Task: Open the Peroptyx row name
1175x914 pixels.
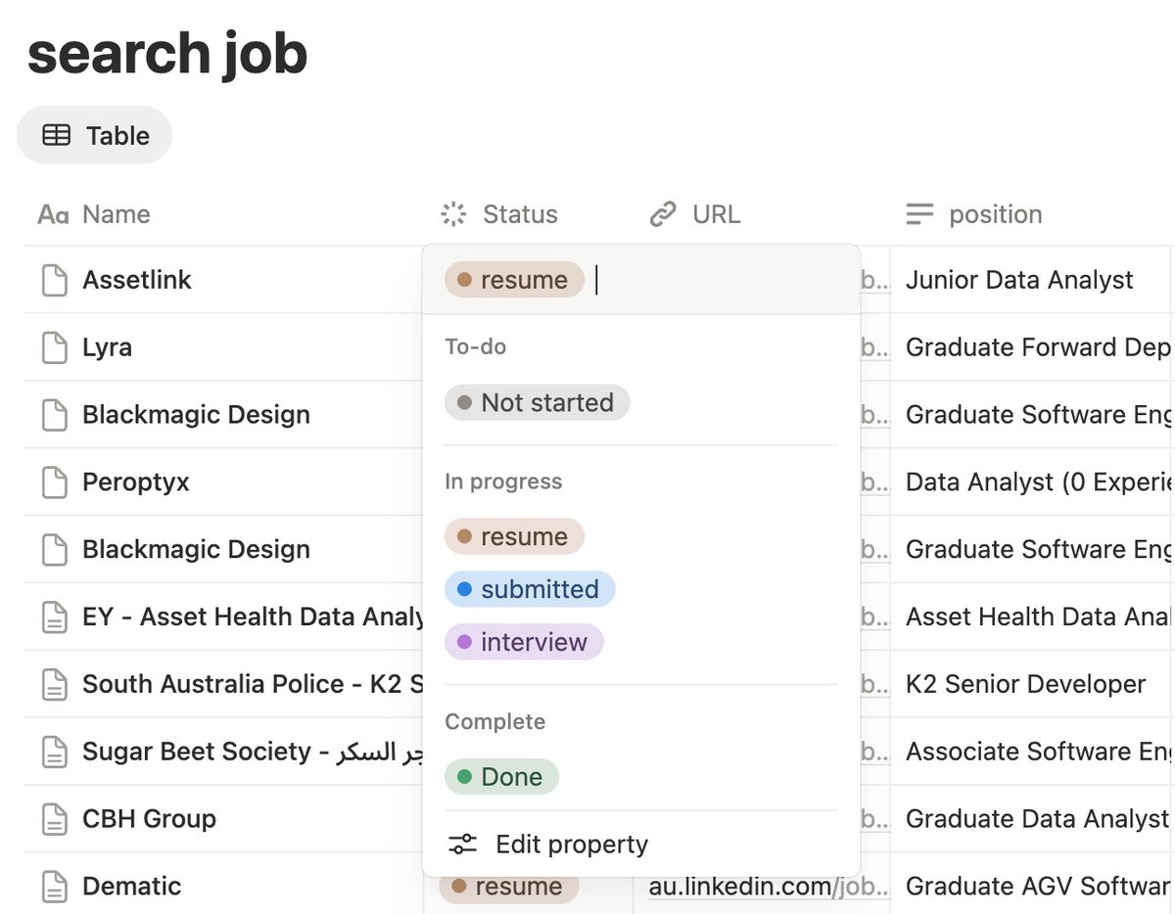Action: click(x=136, y=482)
